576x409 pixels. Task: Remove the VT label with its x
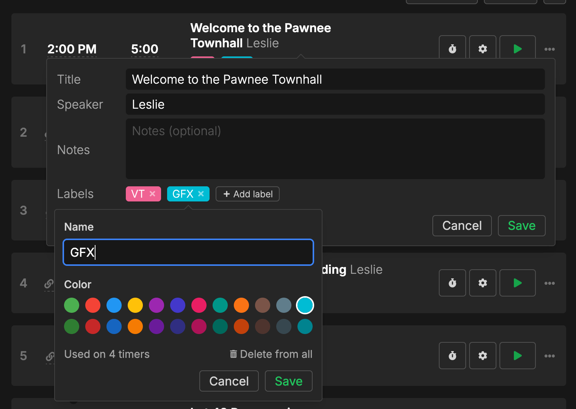(153, 194)
